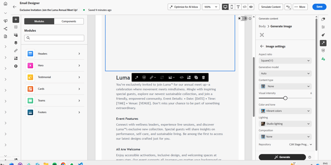The image size is (331, 165).
Task: Expand the Cards module category
Action: point(54,89)
